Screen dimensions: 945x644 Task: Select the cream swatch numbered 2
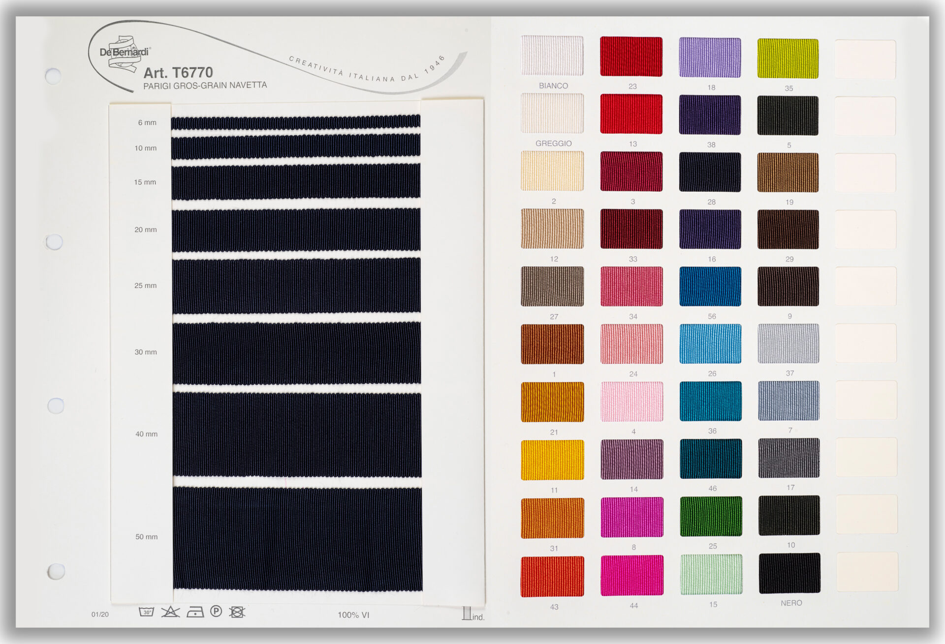point(552,171)
